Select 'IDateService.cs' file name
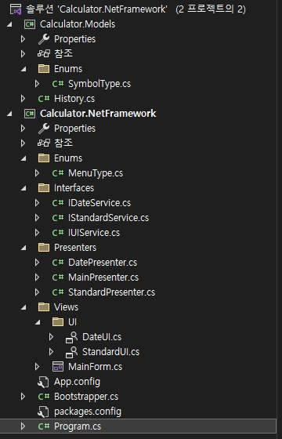282x439 pixels. pos(99,203)
